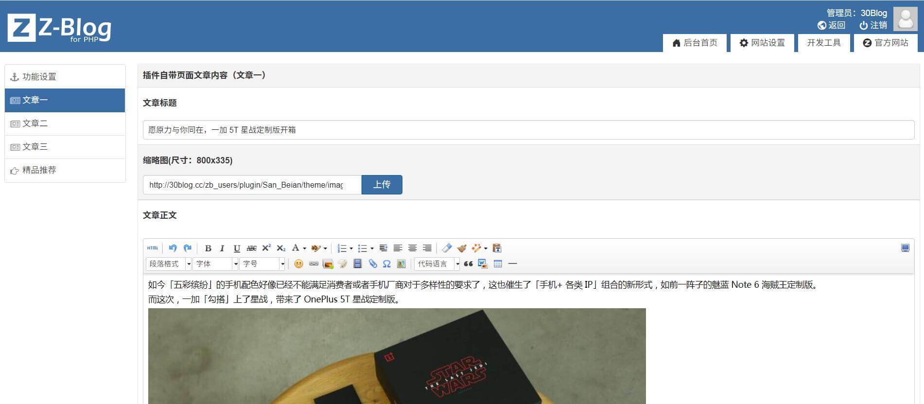This screenshot has height=404, width=924.
Task: Focus the 文章标题 title input field
Action: click(528, 130)
